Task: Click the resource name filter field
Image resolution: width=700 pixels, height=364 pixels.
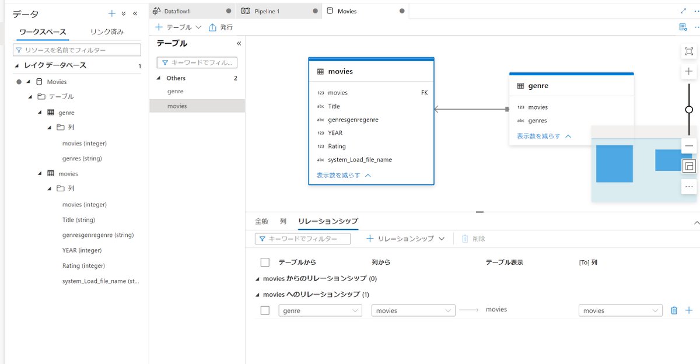Action: coord(77,50)
